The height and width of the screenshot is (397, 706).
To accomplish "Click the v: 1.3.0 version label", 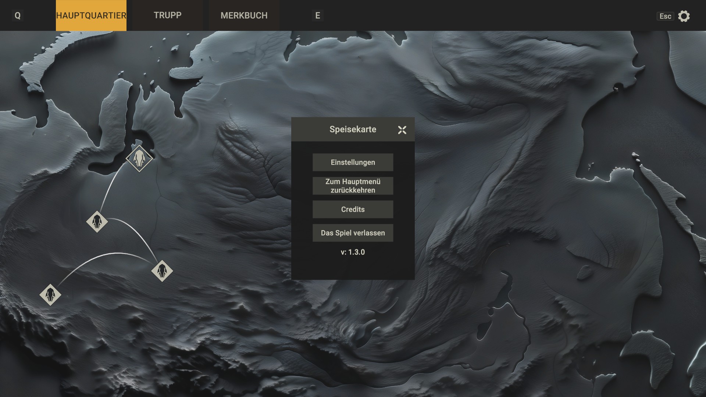I will [x=353, y=252].
